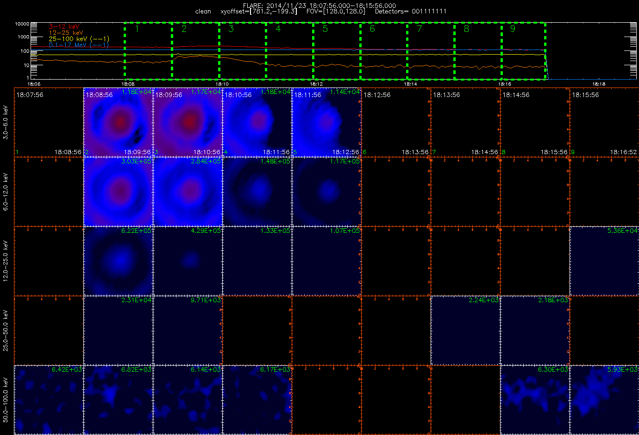Select the 25.0-50.0 keV row label

6,330
